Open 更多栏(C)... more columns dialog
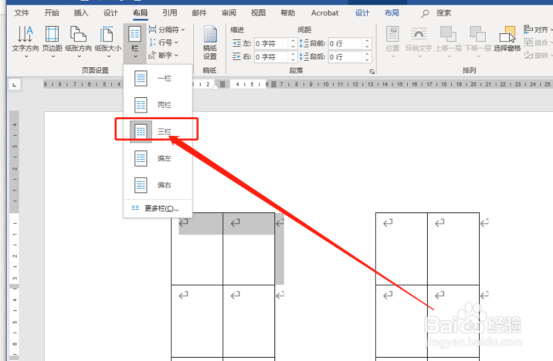 pyautogui.click(x=158, y=208)
